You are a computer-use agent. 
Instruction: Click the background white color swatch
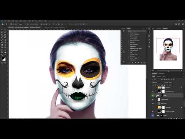tap(4, 59)
